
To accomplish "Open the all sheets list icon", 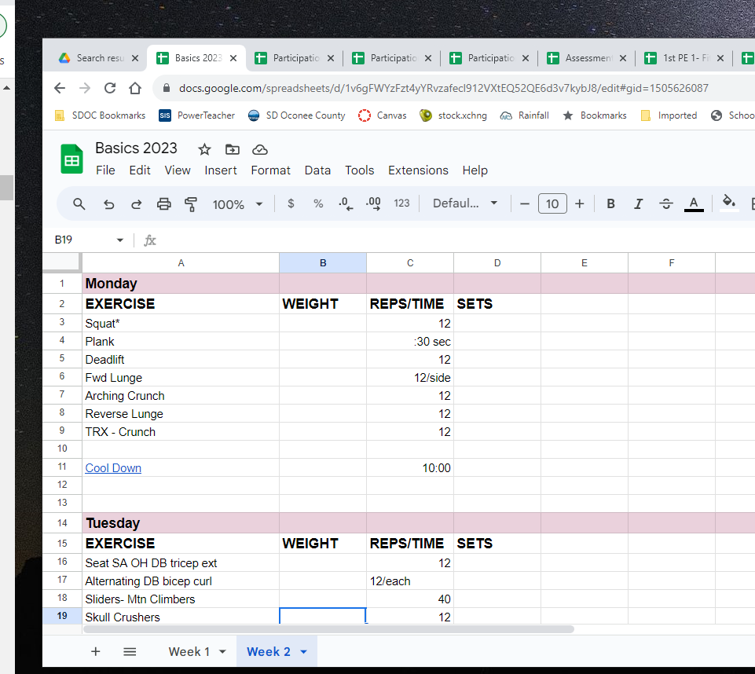I will [130, 652].
